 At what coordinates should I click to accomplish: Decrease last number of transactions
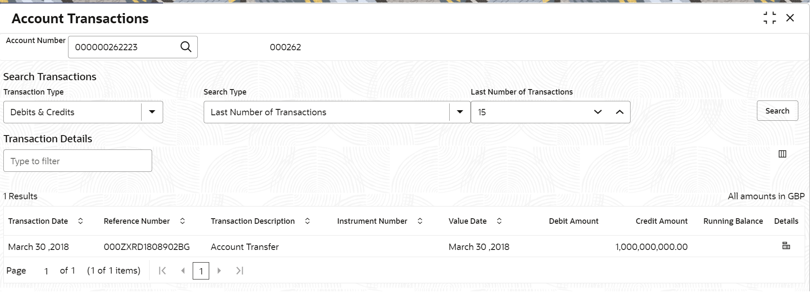point(598,112)
